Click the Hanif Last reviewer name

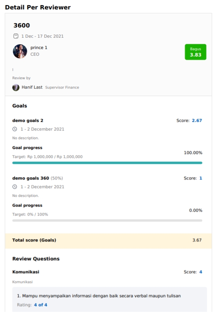click(x=32, y=87)
